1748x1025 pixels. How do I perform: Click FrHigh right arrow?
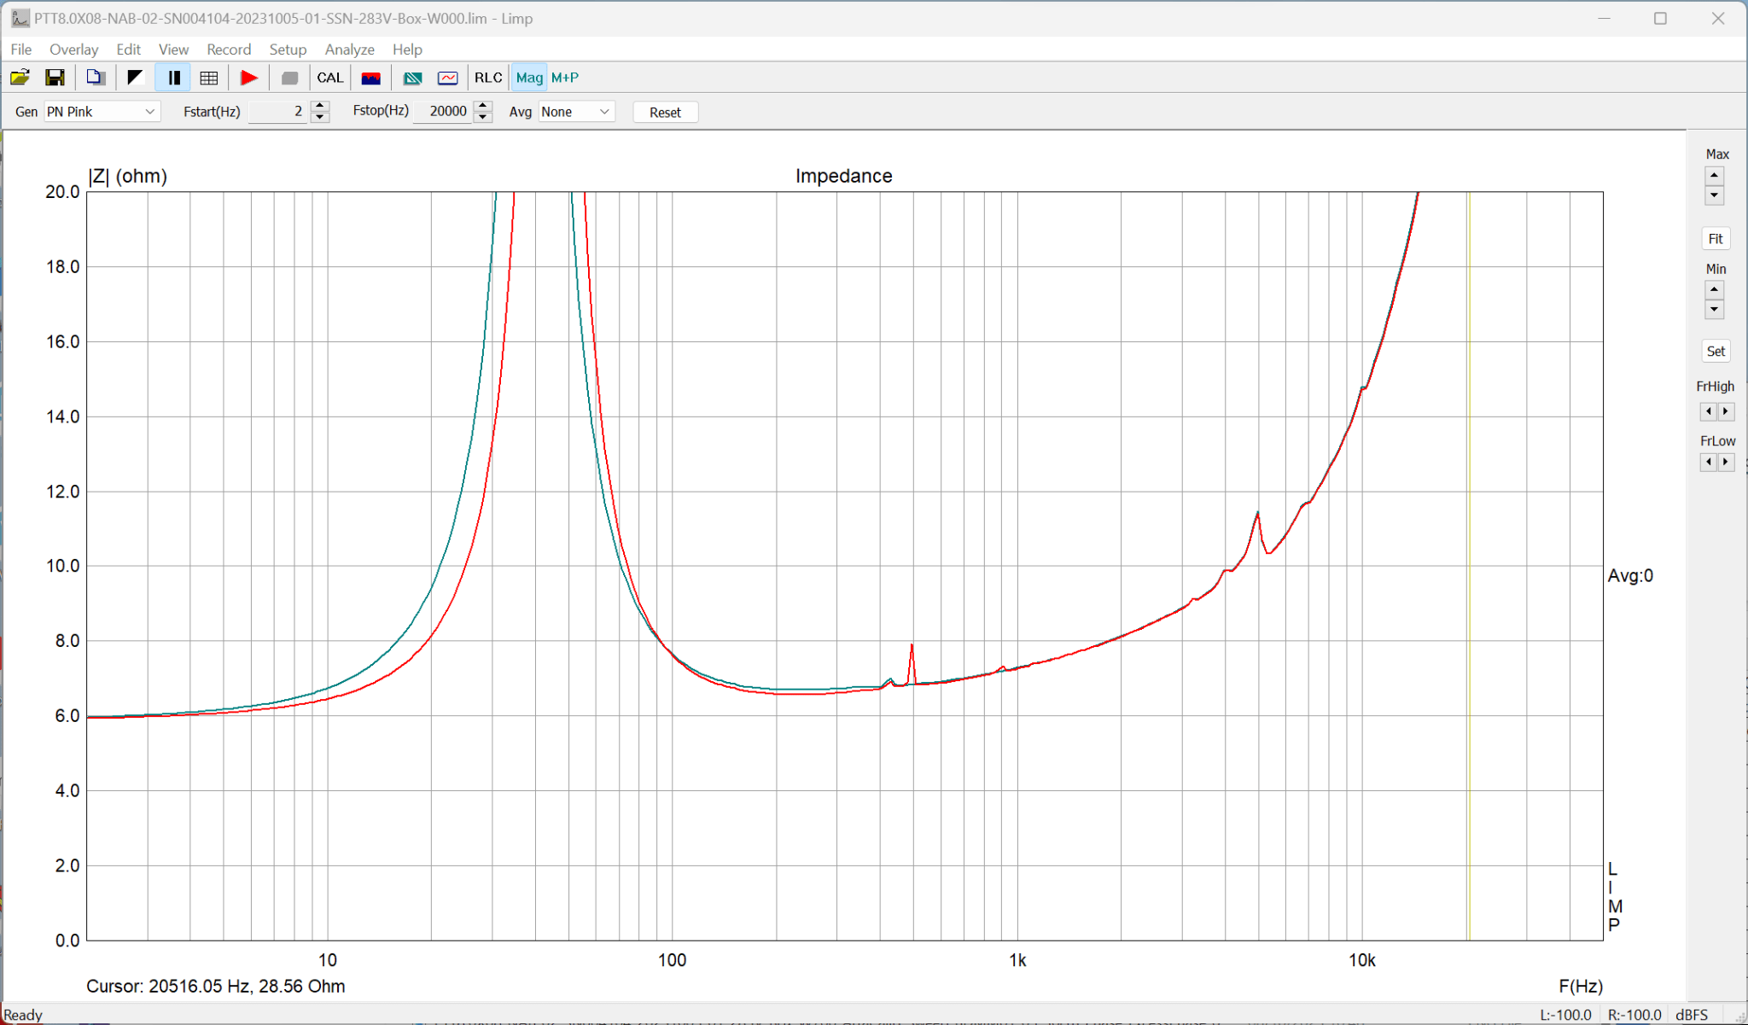coord(1726,411)
